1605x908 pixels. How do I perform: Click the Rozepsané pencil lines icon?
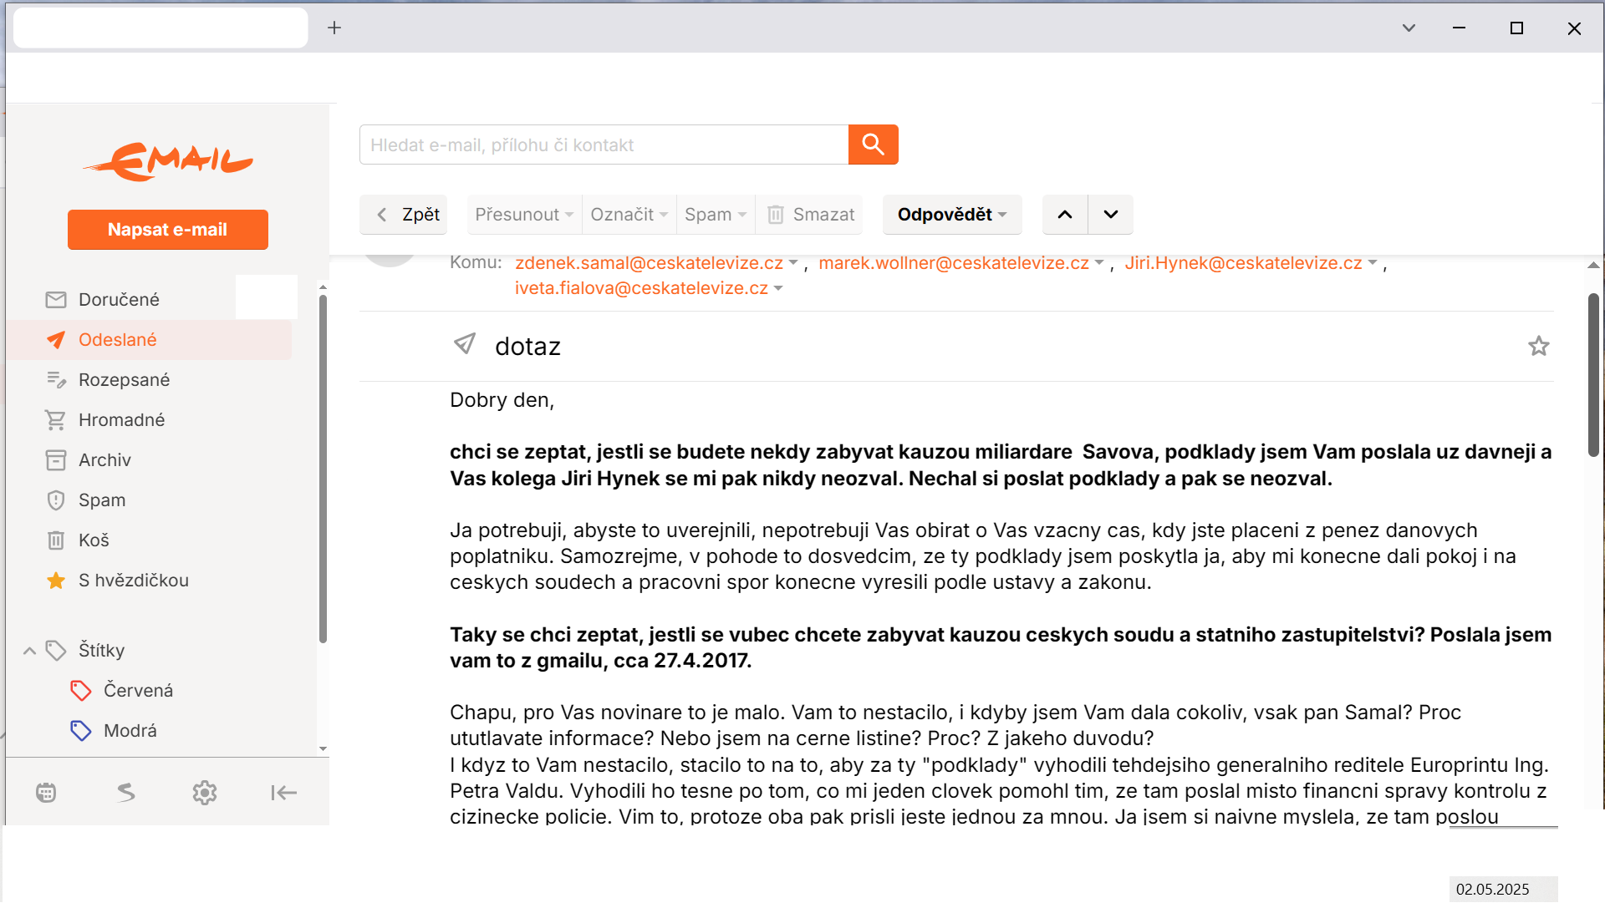56,379
